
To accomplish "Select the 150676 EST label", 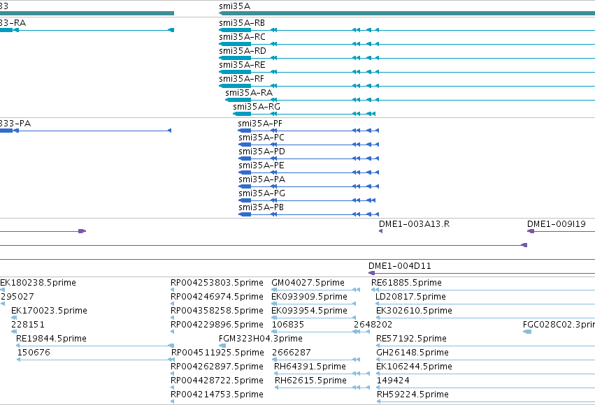I will coord(34,353).
